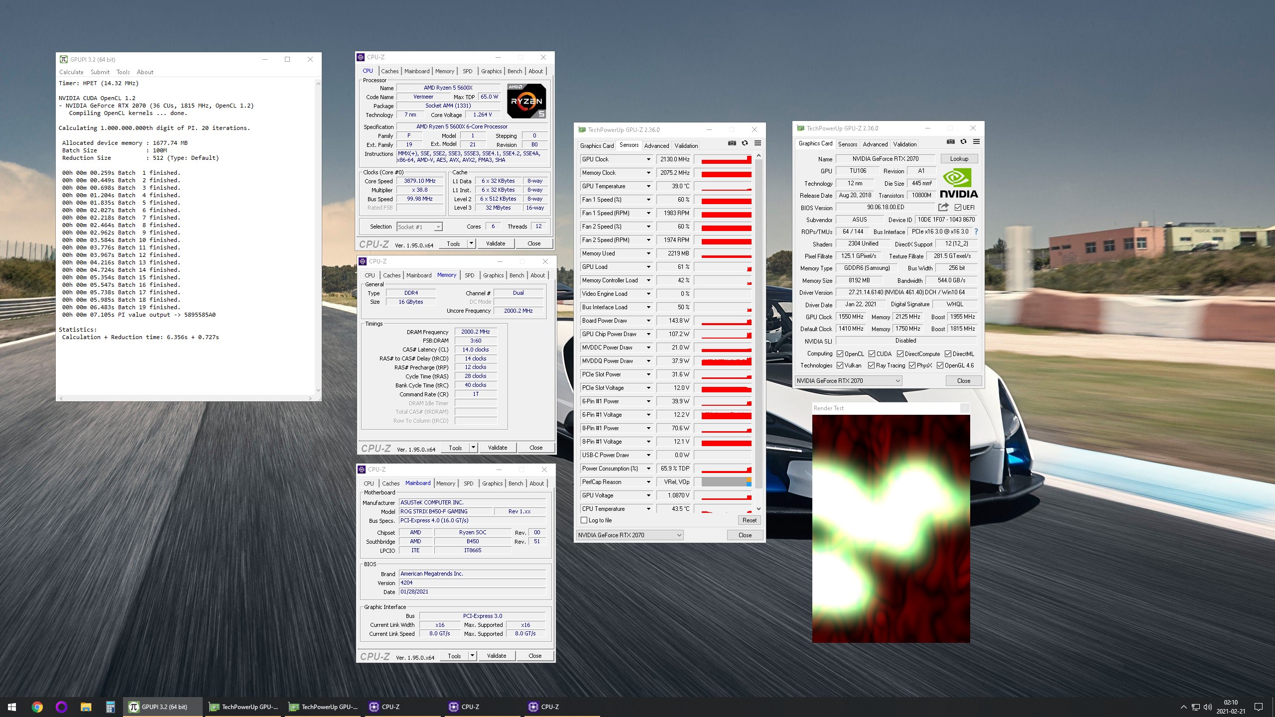Open Calculate menu in GPUPI
The width and height of the screenshot is (1275, 717).
[x=71, y=72]
